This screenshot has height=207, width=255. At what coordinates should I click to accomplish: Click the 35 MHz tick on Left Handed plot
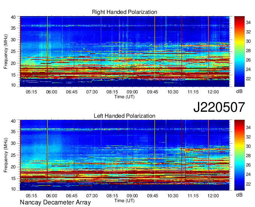tap(13, 132)
